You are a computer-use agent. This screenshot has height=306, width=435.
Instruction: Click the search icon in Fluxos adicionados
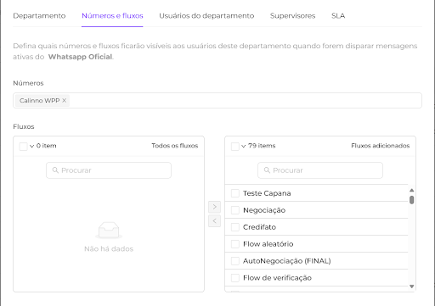pos(267,170)
